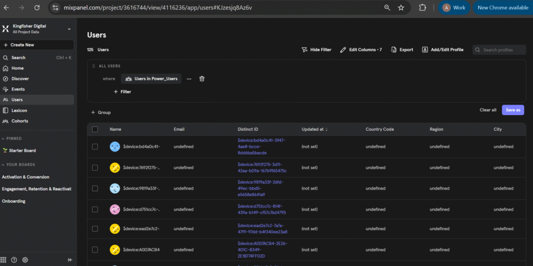This screenshot has width=533, height=266.
Task: Open the settings gear icon
Action: click(x=25, y=260)
